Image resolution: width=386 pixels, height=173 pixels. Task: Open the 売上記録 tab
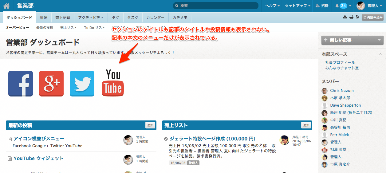pos(63,18)
